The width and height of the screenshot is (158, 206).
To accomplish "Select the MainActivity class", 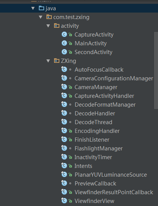I will (91, 43).
